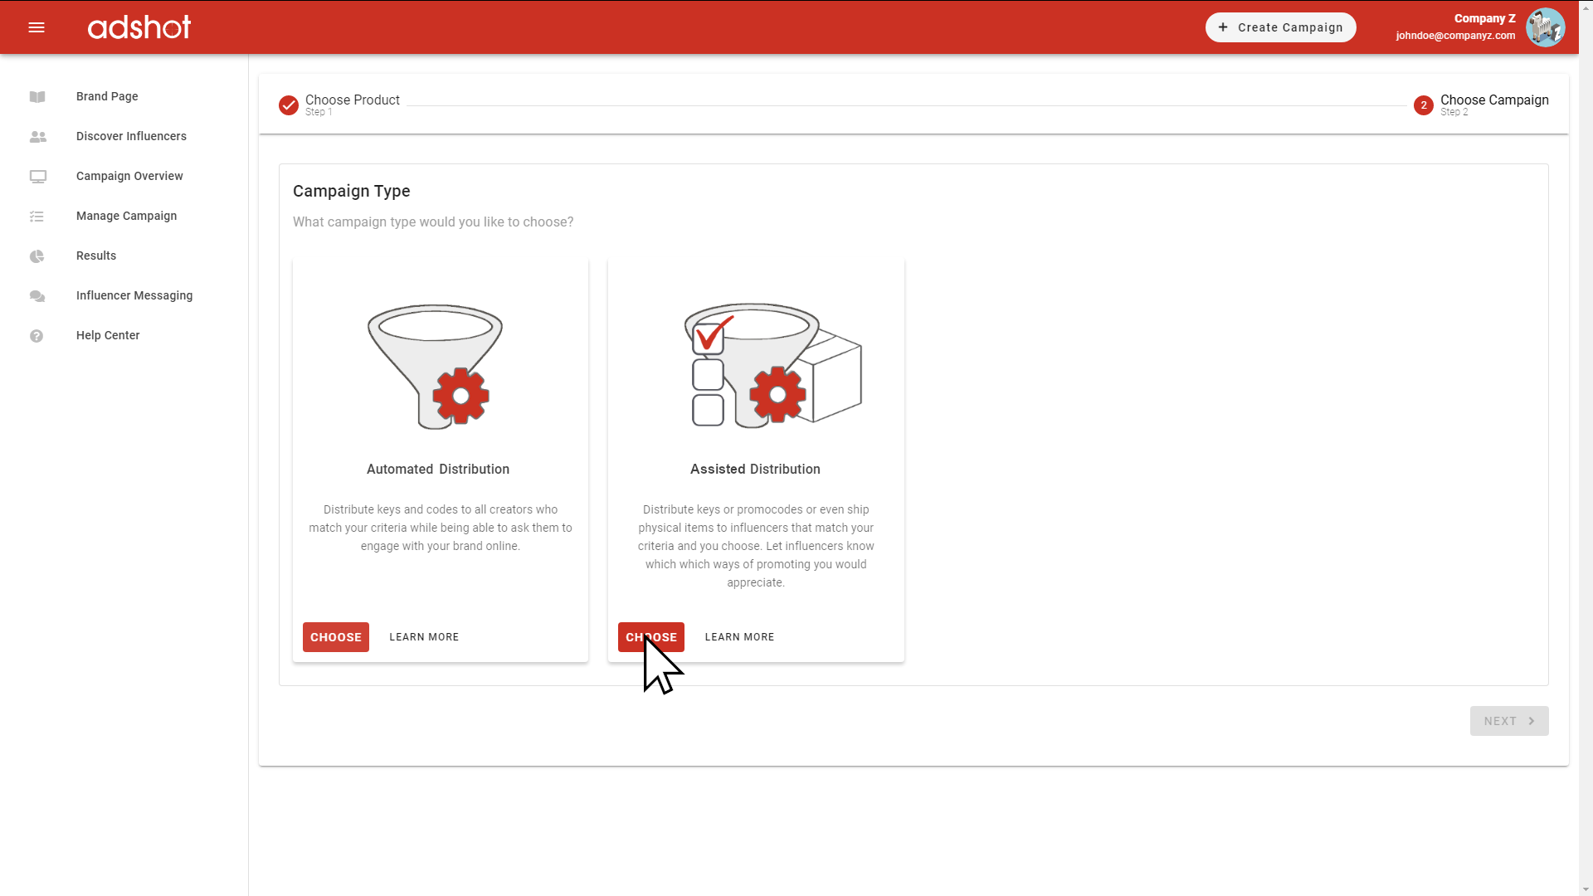Screen dimensions: 1593x896
Task: Click the Create Campaign button
Action: tap(1280, 27)
